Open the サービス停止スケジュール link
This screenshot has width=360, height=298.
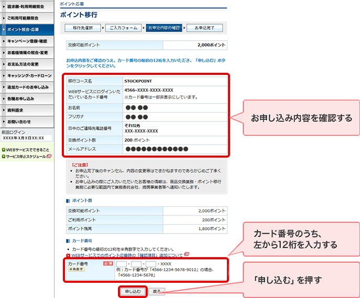(26, 156)
